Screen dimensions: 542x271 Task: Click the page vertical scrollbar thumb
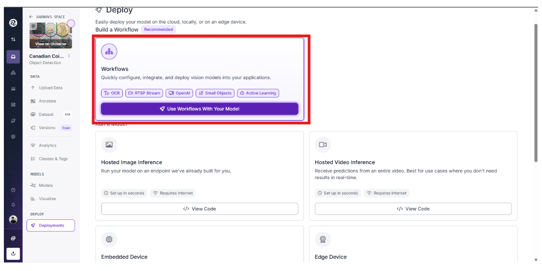tap(536, 93)
